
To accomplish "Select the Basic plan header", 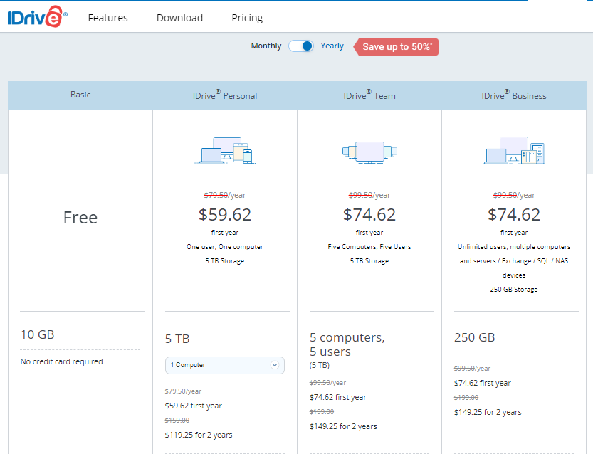I will point(80,95).
